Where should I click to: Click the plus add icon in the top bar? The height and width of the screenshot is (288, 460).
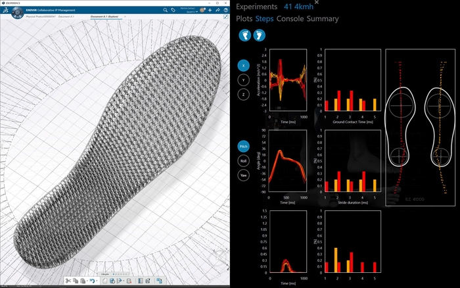[x=210, y=10]
